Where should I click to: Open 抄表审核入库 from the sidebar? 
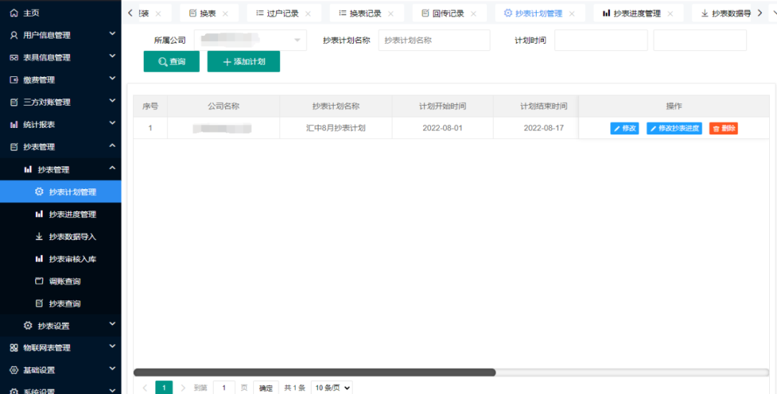72,259
